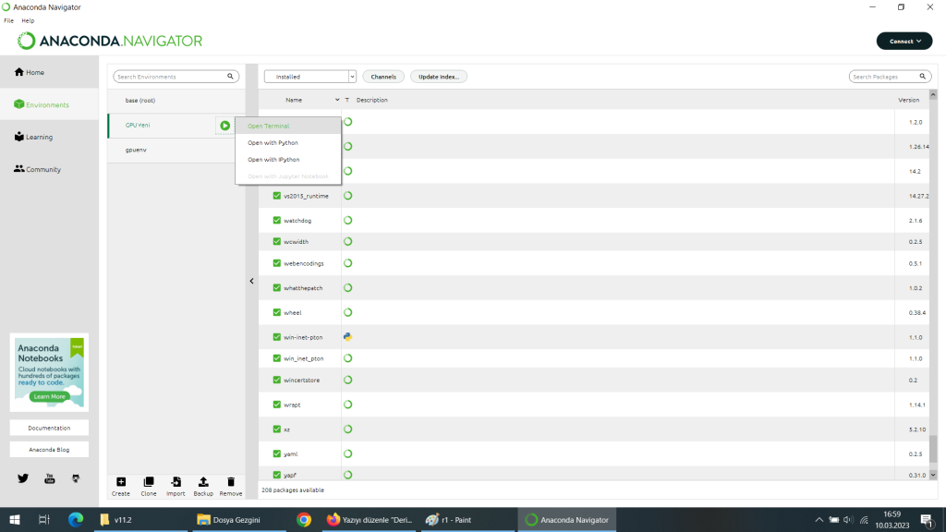The image size is (946, 532).
Task: Open the Twitter icon link
Action: point(23,478)
